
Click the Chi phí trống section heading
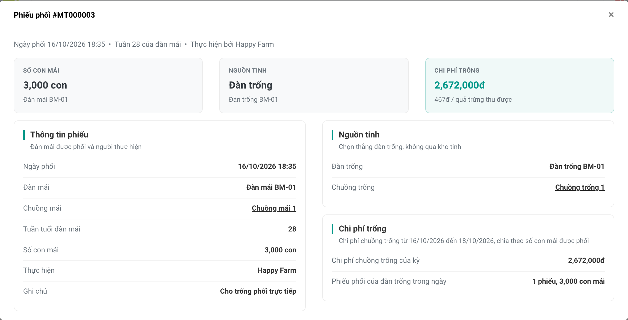[362, 229]
